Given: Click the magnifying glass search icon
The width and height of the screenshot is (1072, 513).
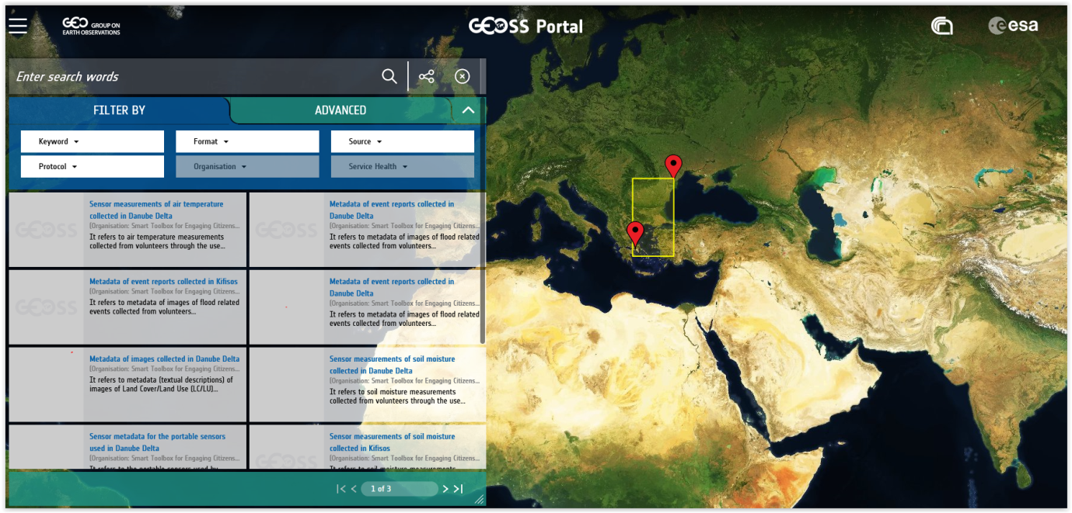Looking at the screenshot, I should pyautogui.click(x=389, y=76).
